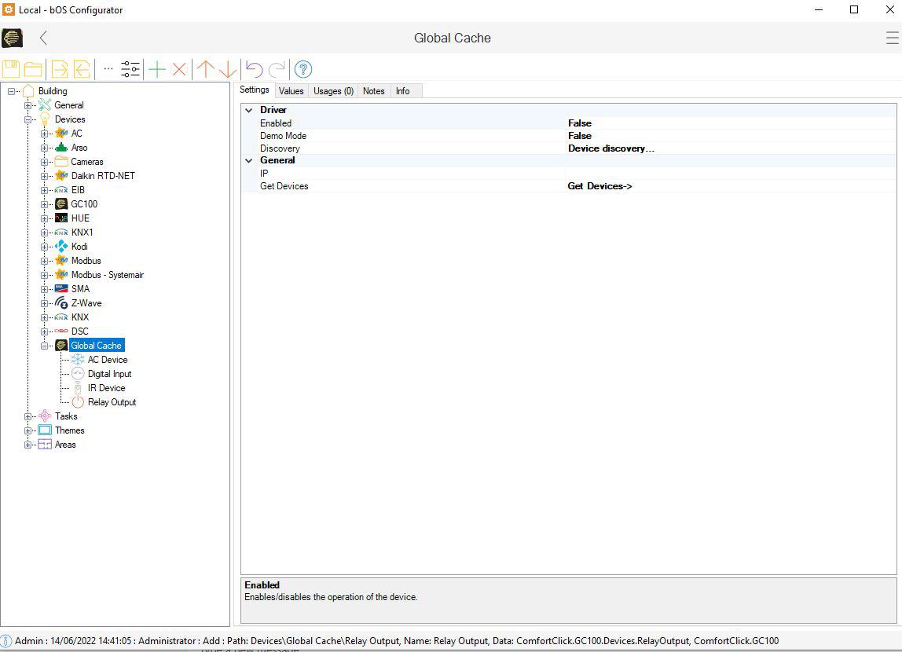Switch to the Usages (0) tab

pyautogui.click(x=334, y=91)
